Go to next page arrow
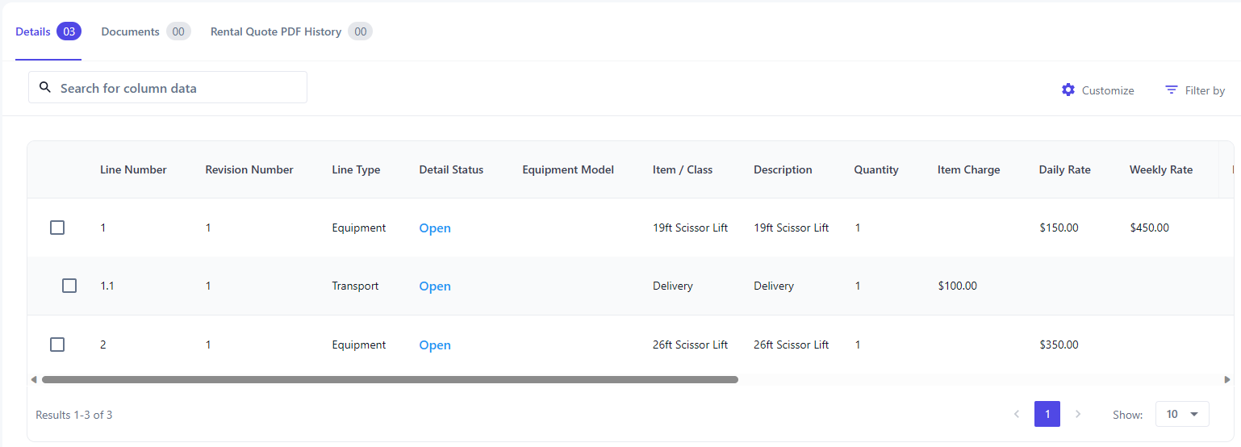 coord(1078,414)
